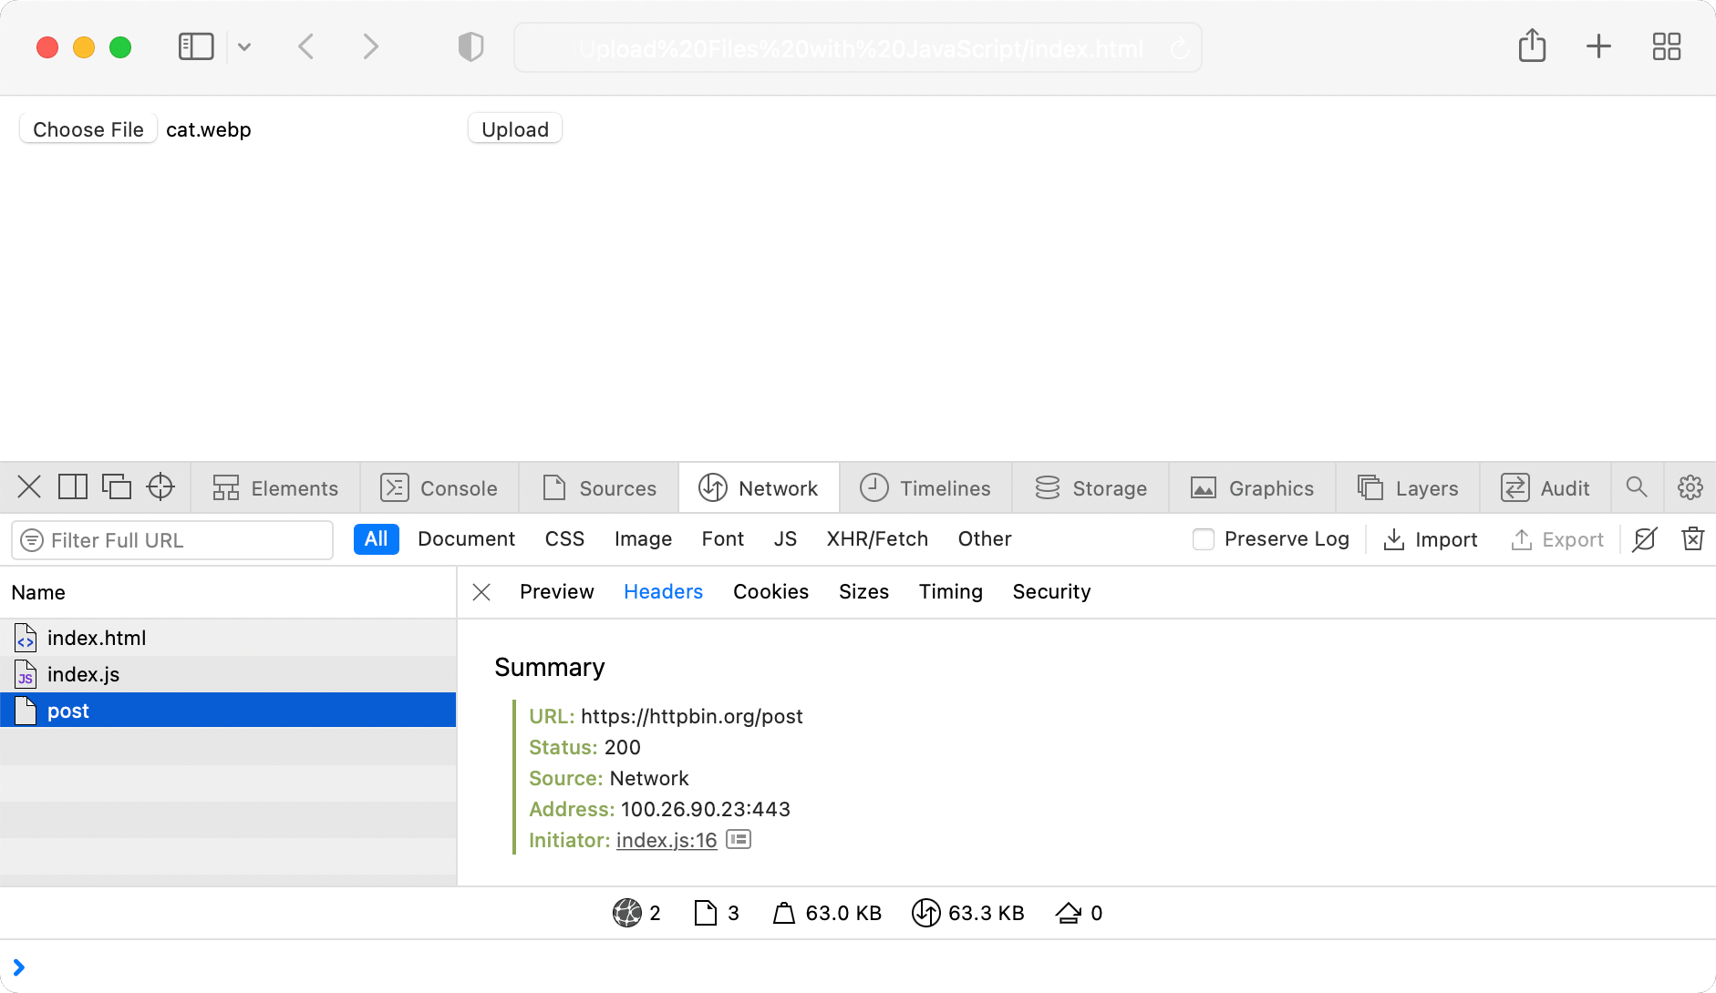Switch the inspector to split-pane docking icon
The height and width of the screenshot is (993, 1716).
72,486
